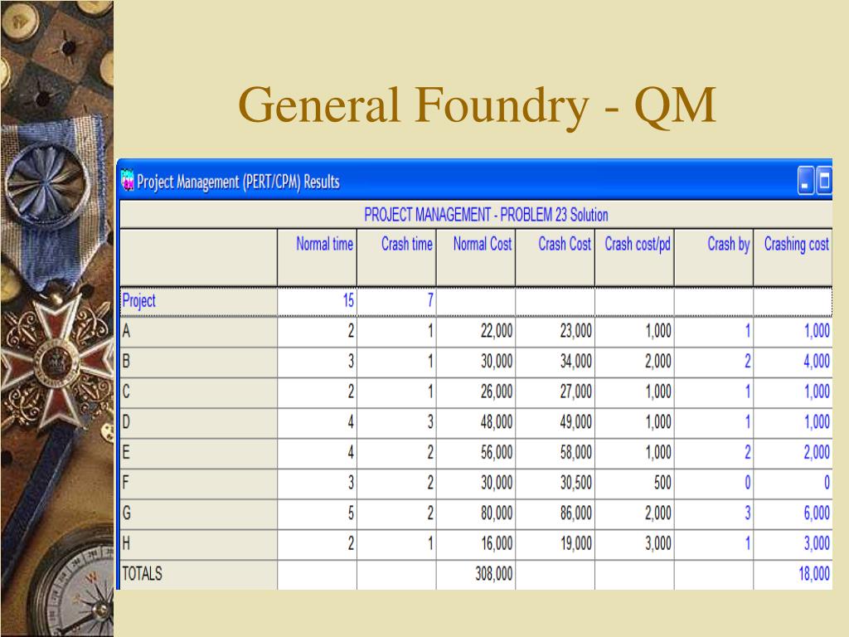Click crash cost 49,000 for activity D

575,421
